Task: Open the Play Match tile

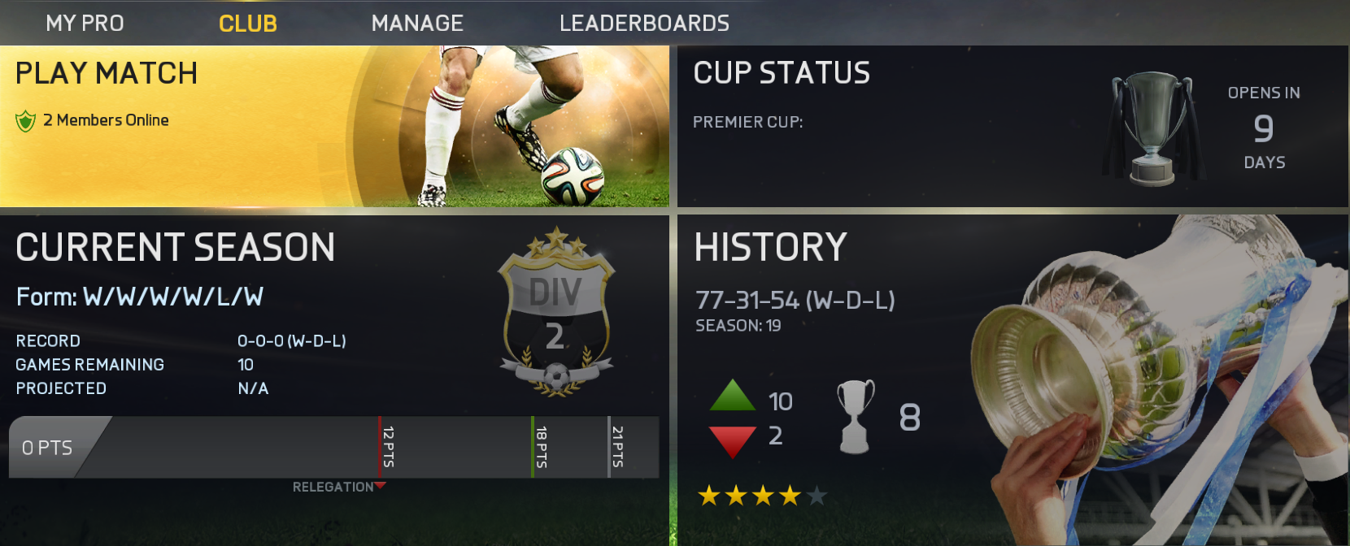Action: [334, 126]
